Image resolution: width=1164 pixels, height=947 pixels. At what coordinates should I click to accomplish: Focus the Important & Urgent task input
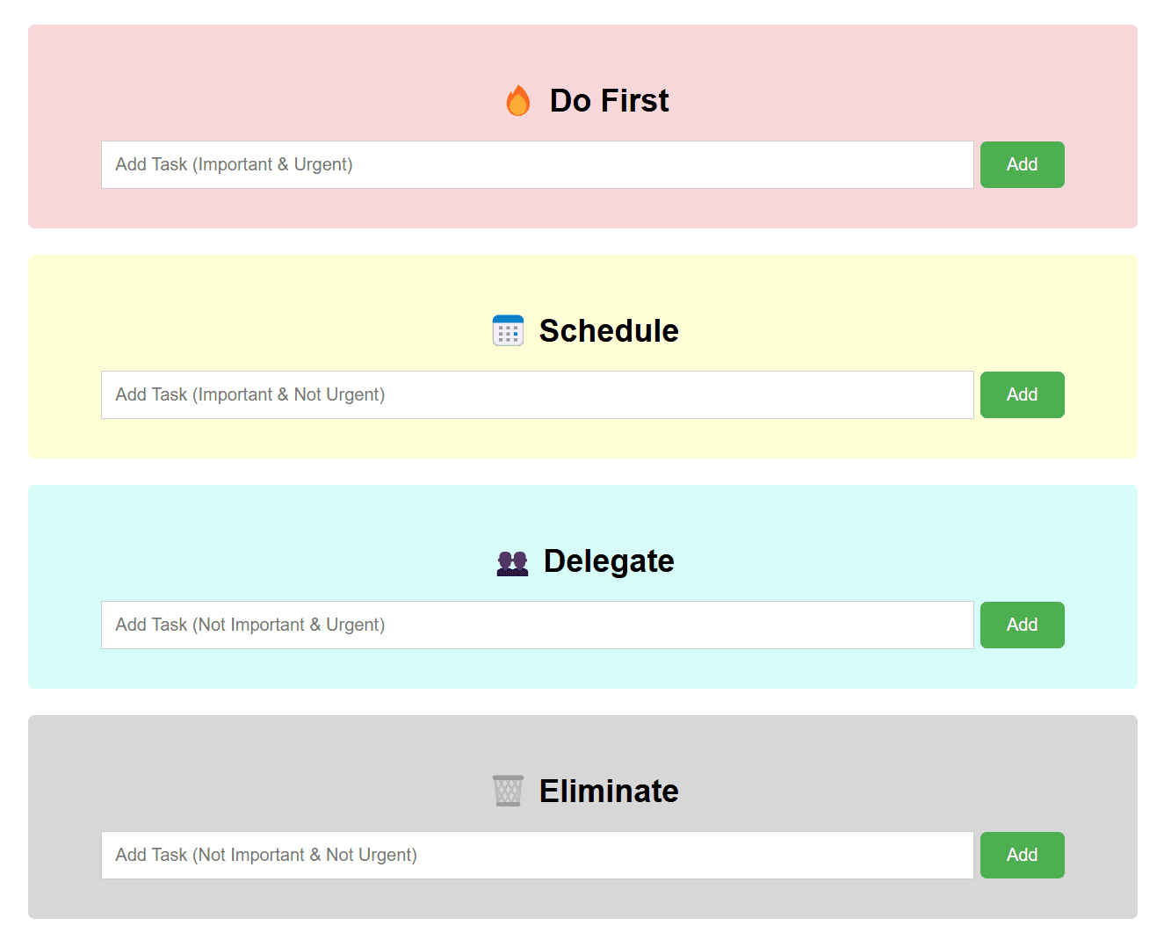[537, 164]
